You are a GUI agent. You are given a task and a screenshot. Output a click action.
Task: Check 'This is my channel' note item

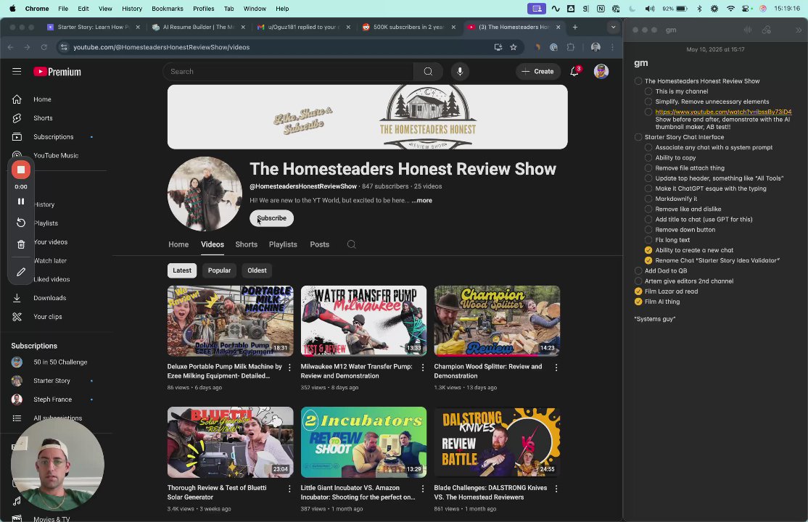648,91
